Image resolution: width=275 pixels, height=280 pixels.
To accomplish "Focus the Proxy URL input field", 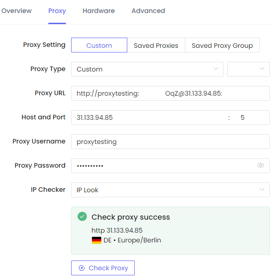I will point(170,93).
